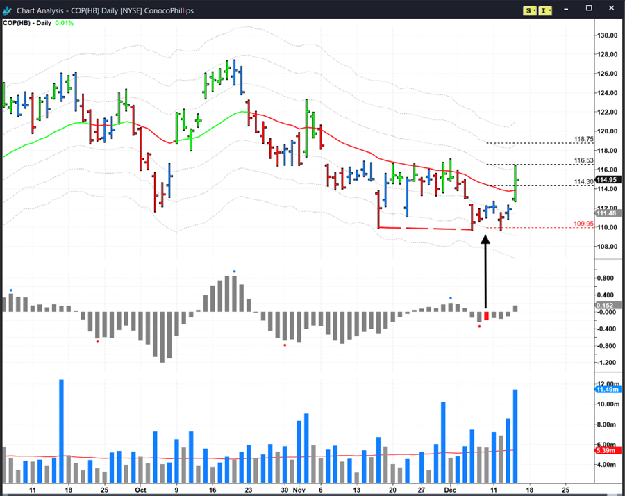
Task: Click the Chart Analysis app icon in title bar
Action: pos(9,10)
